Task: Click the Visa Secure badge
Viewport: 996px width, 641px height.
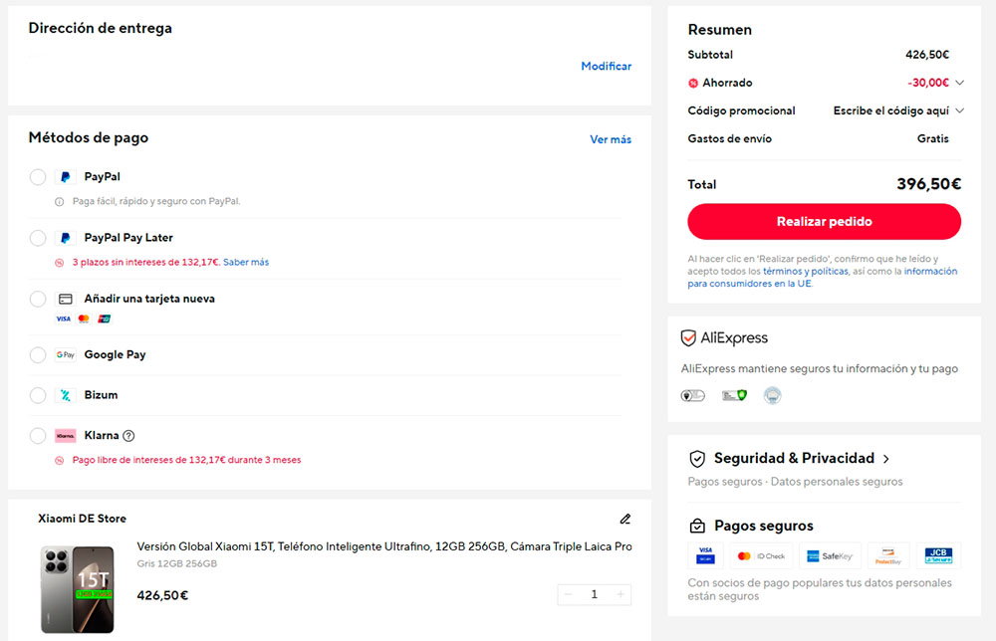Action: (706, 556)
